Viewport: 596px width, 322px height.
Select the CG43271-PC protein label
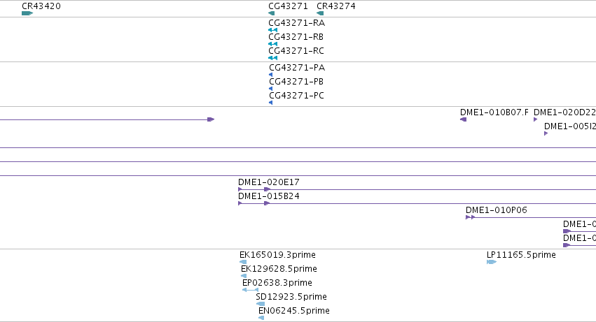pos(296,96)
